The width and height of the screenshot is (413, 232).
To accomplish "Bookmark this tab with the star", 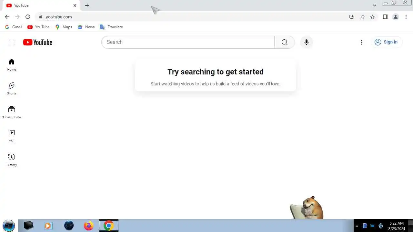I will [372, 17].
